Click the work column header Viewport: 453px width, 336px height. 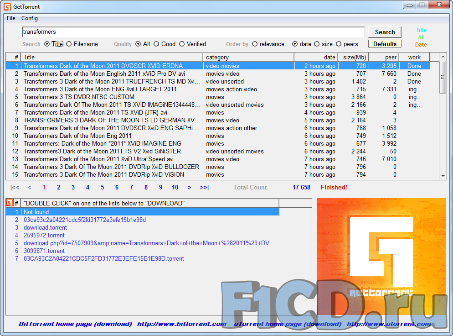414,58
